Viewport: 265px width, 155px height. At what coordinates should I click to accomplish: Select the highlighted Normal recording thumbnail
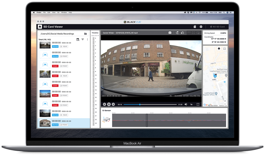point(45,123)
